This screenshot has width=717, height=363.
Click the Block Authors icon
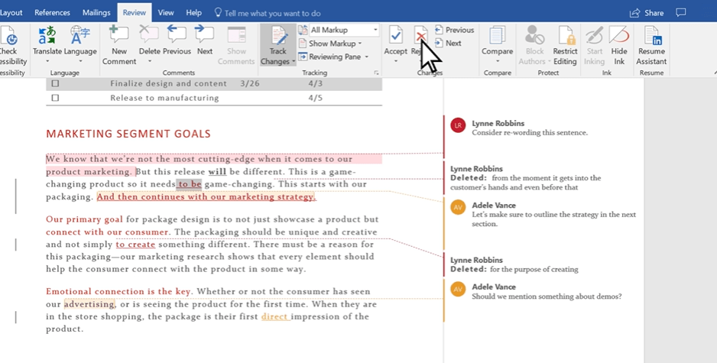[534, 36]
